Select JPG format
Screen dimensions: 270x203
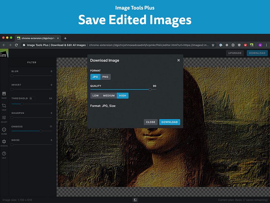95,77
